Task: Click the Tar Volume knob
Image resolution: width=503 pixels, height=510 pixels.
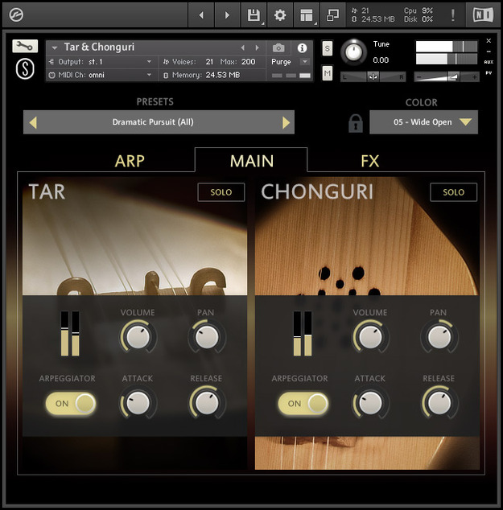Action: (x=138, y=336)
